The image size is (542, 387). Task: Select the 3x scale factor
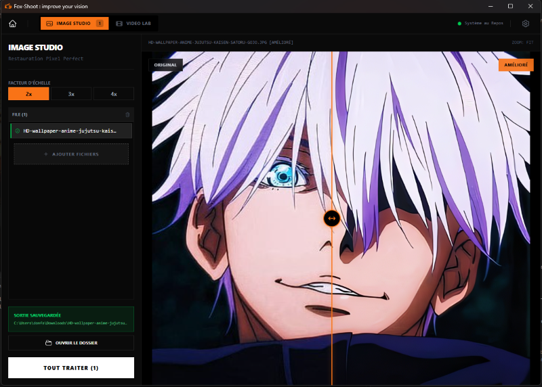(71, 94)
